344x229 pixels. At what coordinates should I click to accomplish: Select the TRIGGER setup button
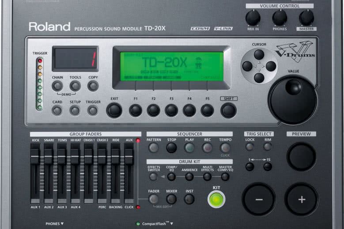tap(93, 110)
